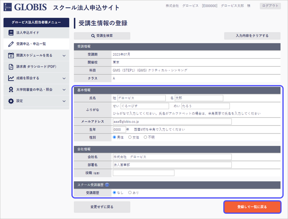
Task: Click the 2023年07月 受講期 value
Action: 122,55
